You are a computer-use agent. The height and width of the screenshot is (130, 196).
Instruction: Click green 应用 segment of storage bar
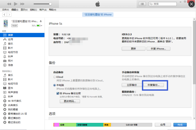click(x=68, y=125)
